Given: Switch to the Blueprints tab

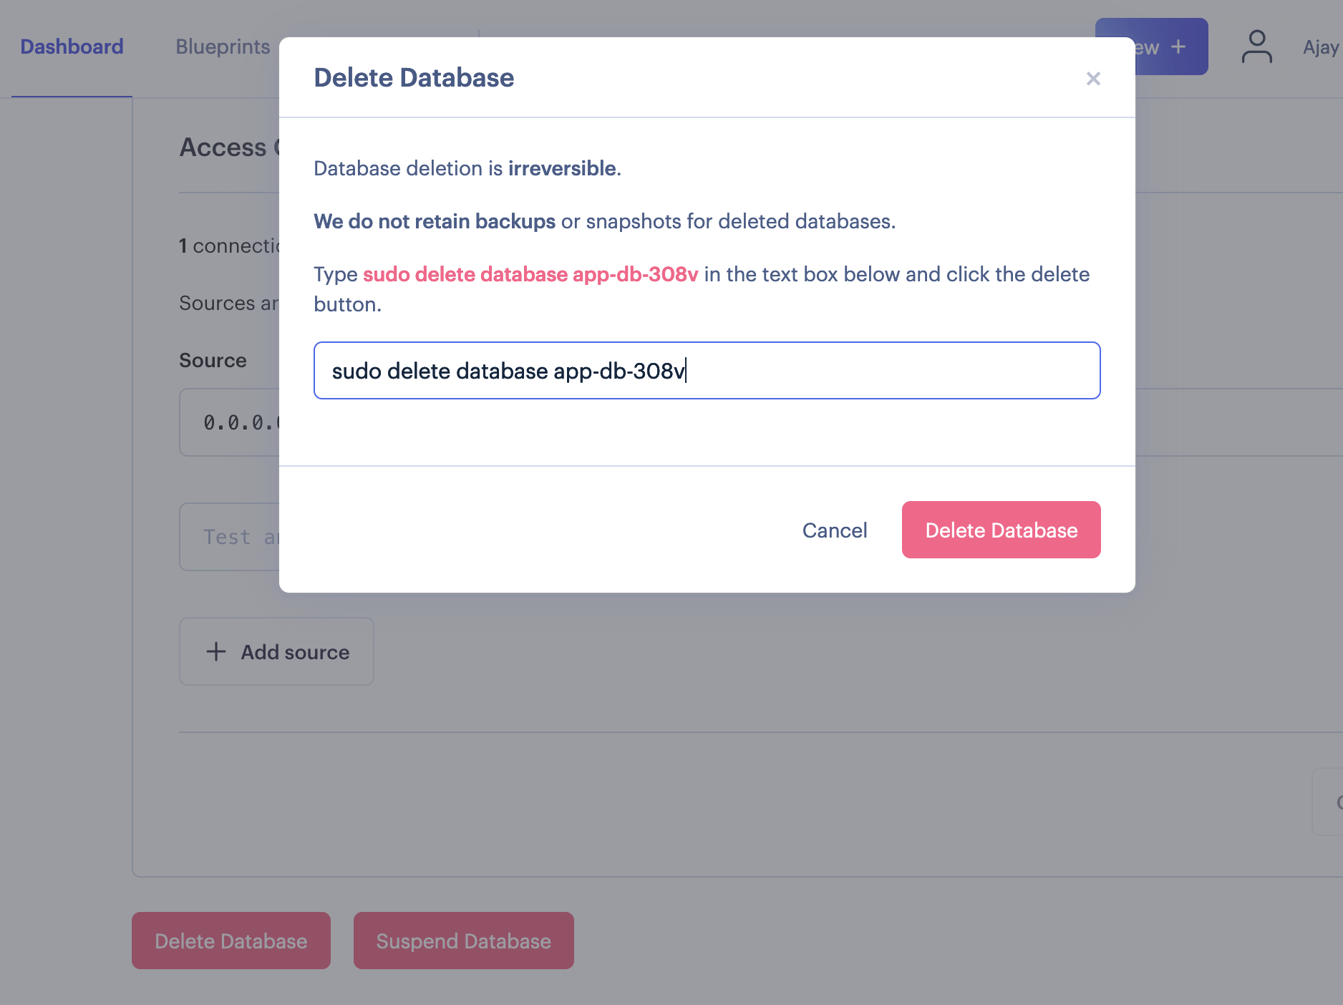Looking at the screenshot, I should click(223, 47).
